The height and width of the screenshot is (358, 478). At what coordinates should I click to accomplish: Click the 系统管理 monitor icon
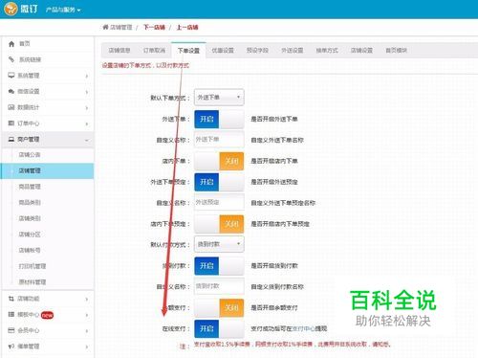pos(11,76)
